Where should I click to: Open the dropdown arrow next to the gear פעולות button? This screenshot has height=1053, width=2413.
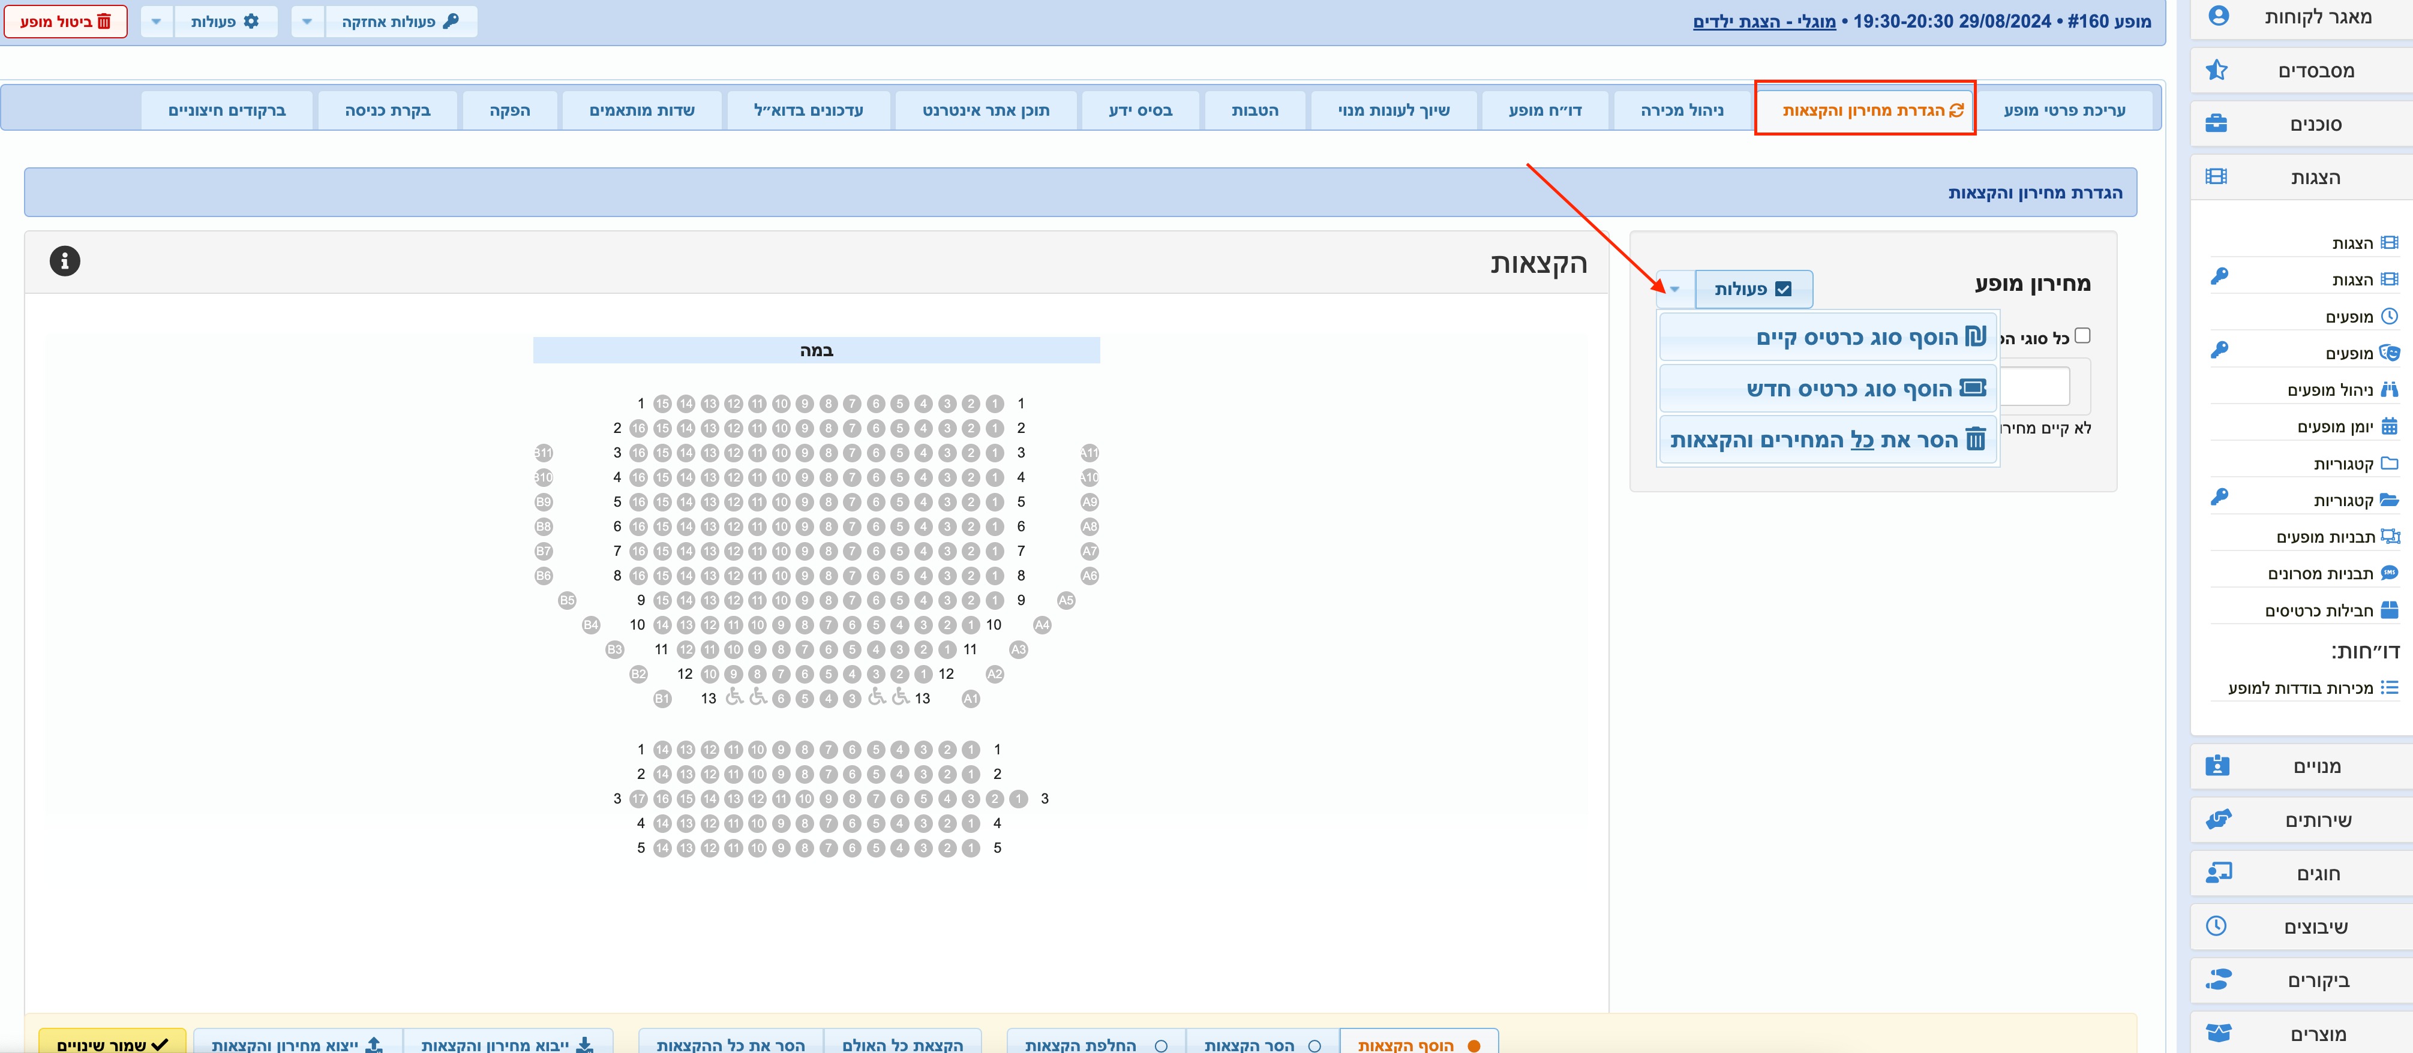tap(157, 20)
